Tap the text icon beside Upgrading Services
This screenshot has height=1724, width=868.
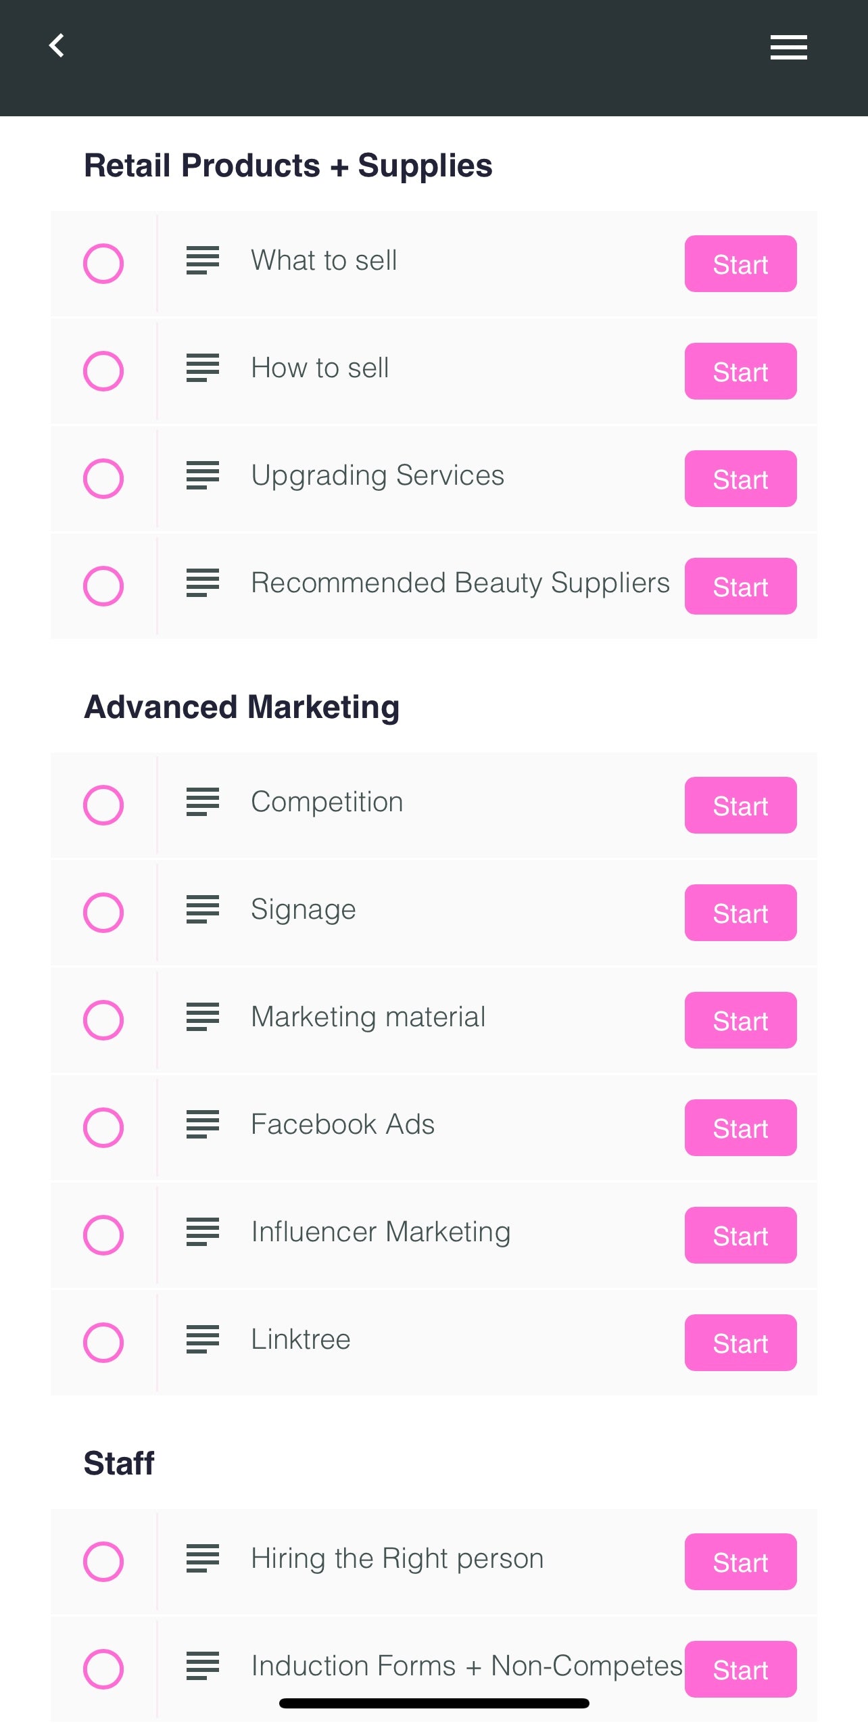(203, 475)
